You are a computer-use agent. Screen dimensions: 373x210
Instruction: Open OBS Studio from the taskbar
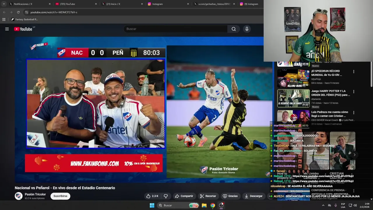pos(221,205)
